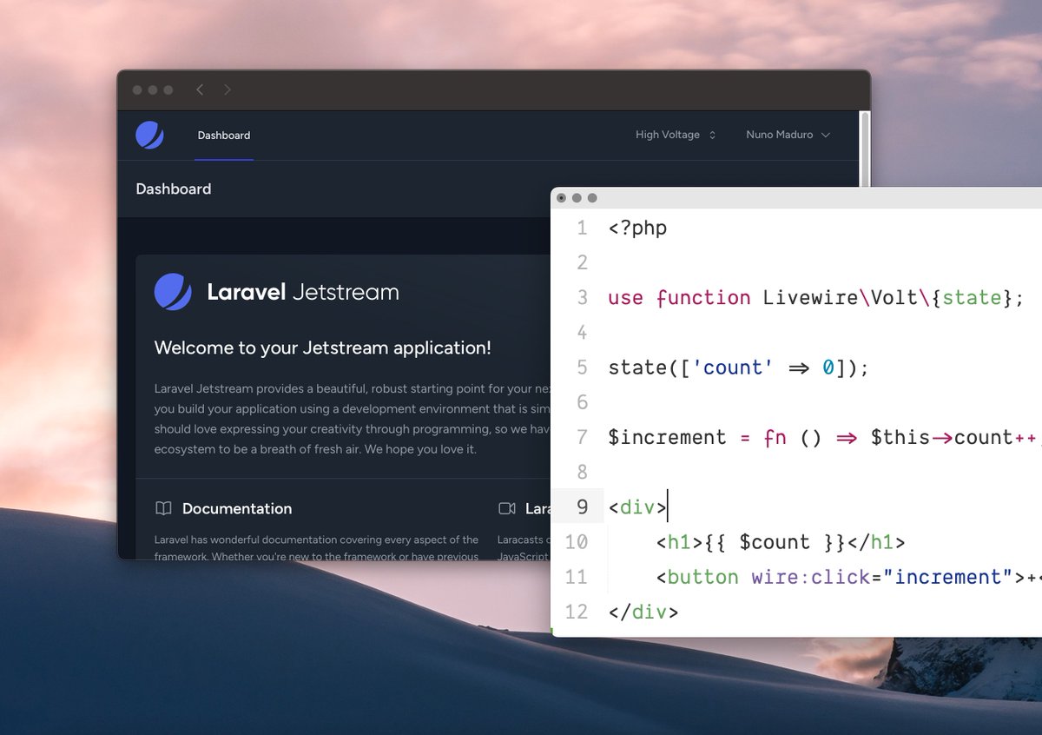Place cursor on the <?php opening tag
This screenshot has height=735, width=1042.
click(637, 228)
